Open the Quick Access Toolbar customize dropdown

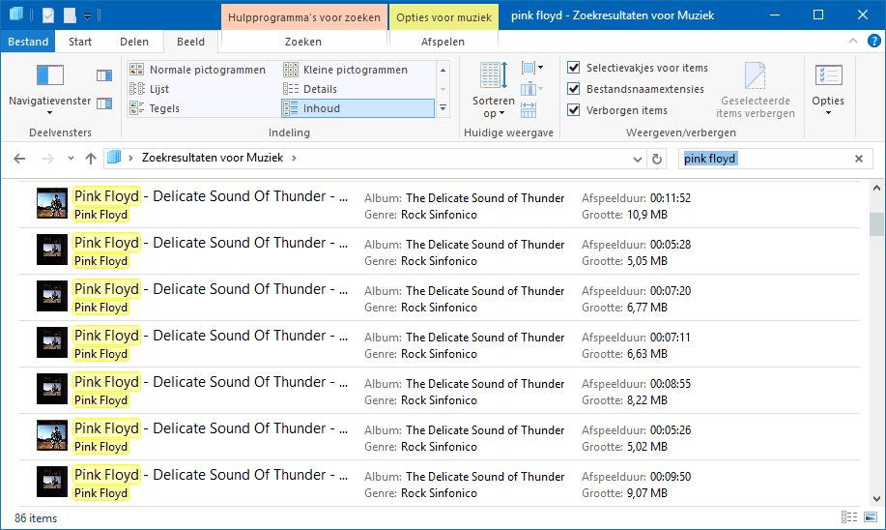pos(88,16)
